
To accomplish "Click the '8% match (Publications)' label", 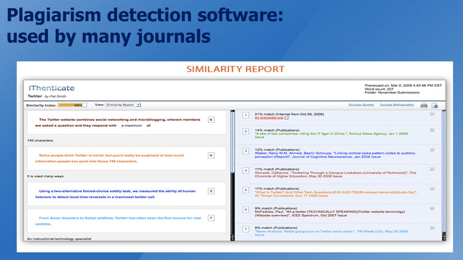I will [x=276, y=227].
